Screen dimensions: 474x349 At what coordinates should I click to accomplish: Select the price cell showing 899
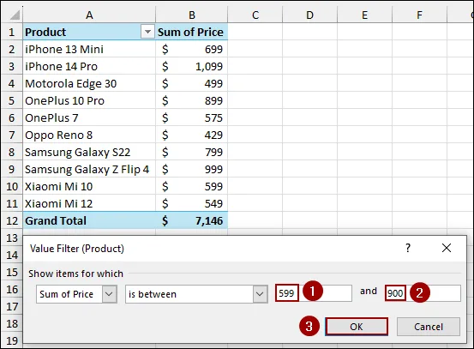(192, 100)
